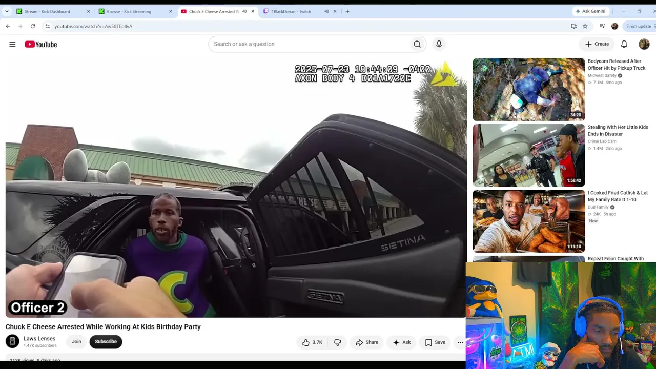Click the '1.47K subscribers' text
This screenshot has height=369, width=656.
tap(40, 346)
